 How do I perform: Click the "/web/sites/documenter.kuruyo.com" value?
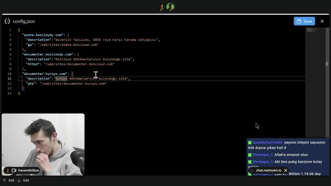[x=73, y=83]
